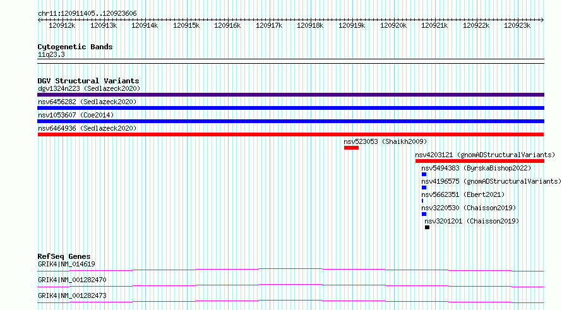This screenshot has width=562, height=310.
Task: Click the 120913k ruler position
Action: (x=104, y=25)
